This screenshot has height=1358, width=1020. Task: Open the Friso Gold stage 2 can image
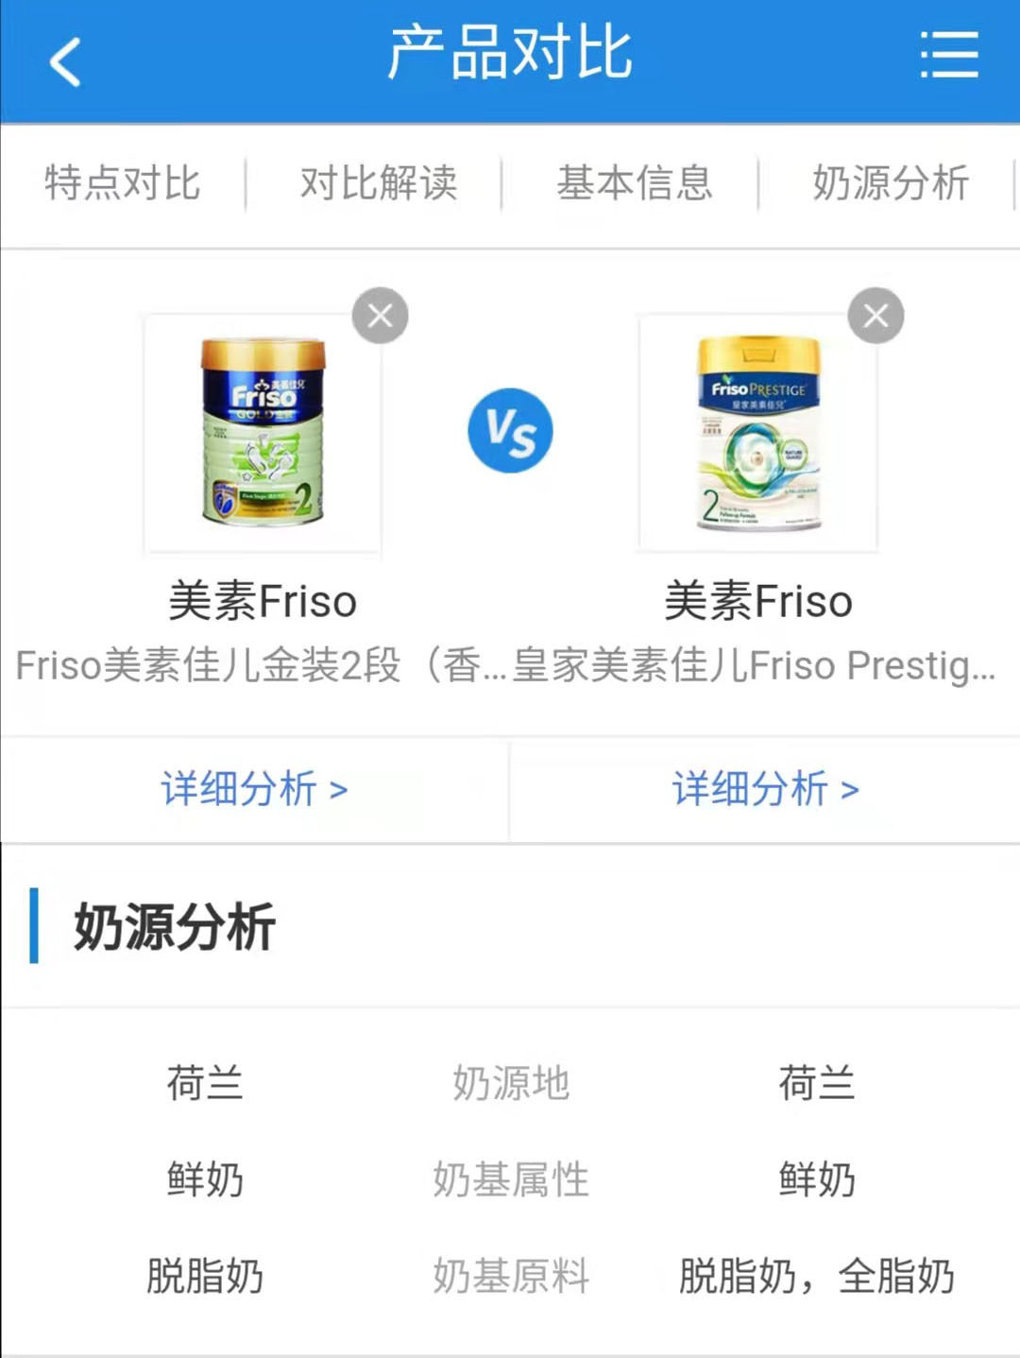263,433
